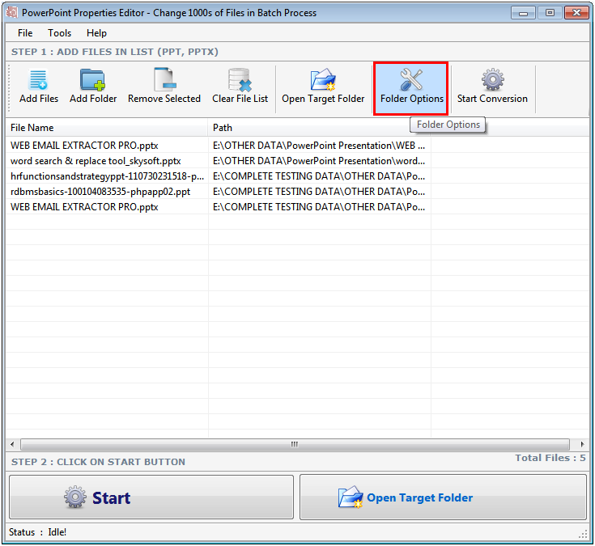The height and width of the screenshot is (546, 595).
Task: Click the path ending in PowerPoint Presentation\word...
Action: click(319, 161)
